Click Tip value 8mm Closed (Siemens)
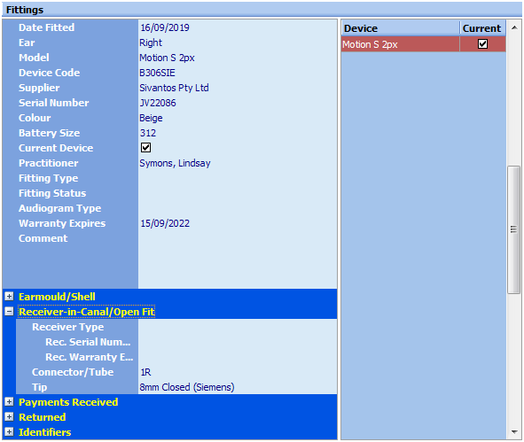Viewport: 524px width, 442px height. coord(187,387)
